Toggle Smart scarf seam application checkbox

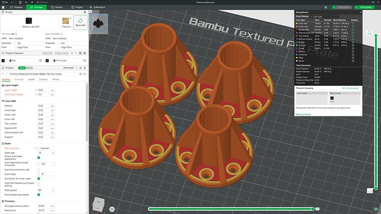click(x=39, y=158)
